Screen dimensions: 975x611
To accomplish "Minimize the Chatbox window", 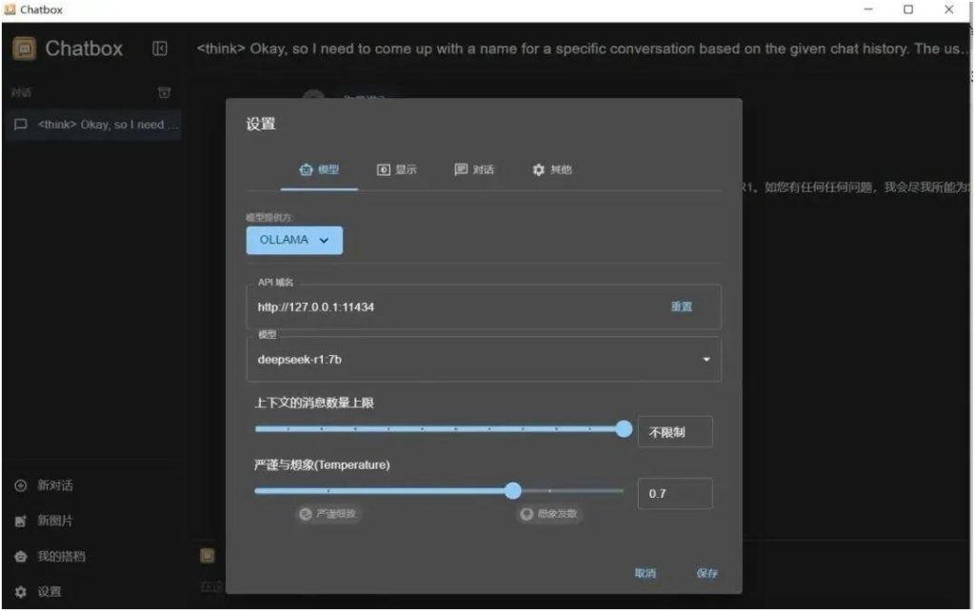I will tap(868, 10).
